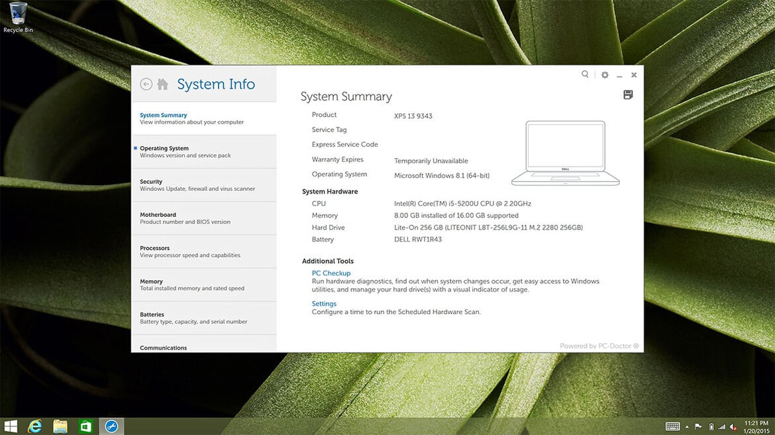Open the network signal tray icon

[x=721, y=426]
